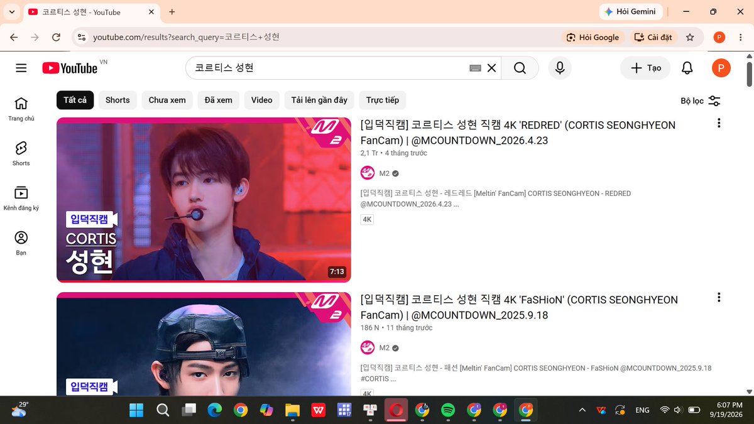Open the on-screen keyboard icon in search
754x424 pixels.
click(476, 68)
